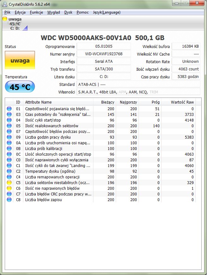
Task: Select row Ilość realokowanych sektorów
Action: [100, 126]
